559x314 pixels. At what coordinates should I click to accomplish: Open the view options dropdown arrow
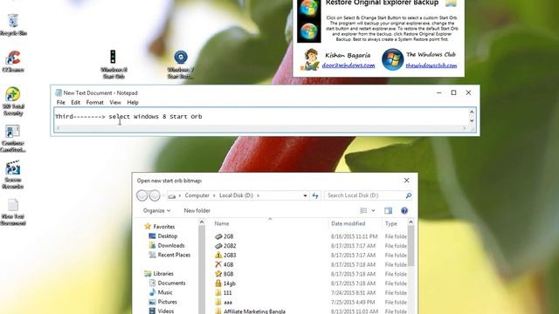pos(373,211)
